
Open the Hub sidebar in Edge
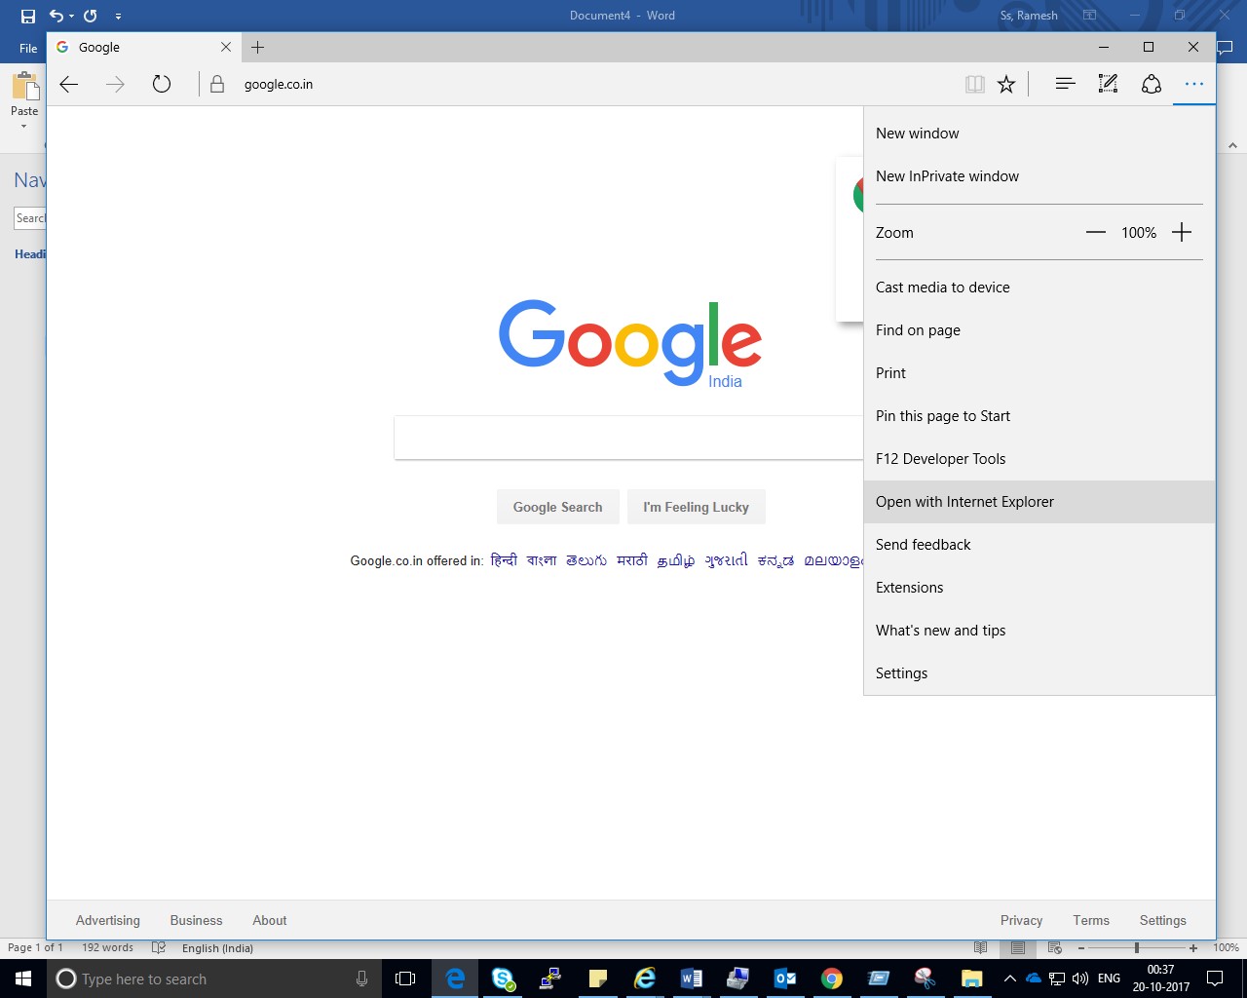pyautogui.click(x=1064, y=84)
